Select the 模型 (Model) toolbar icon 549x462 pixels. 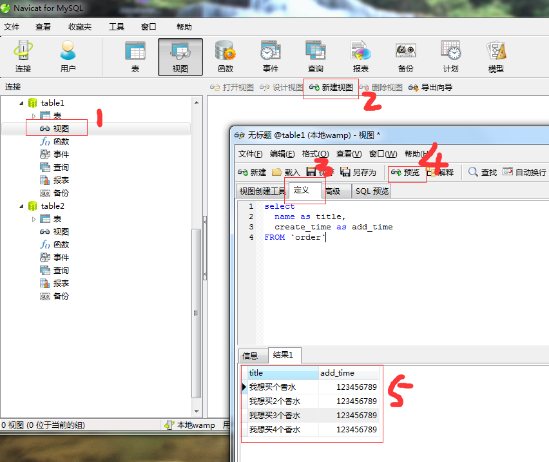coord(496,56)
